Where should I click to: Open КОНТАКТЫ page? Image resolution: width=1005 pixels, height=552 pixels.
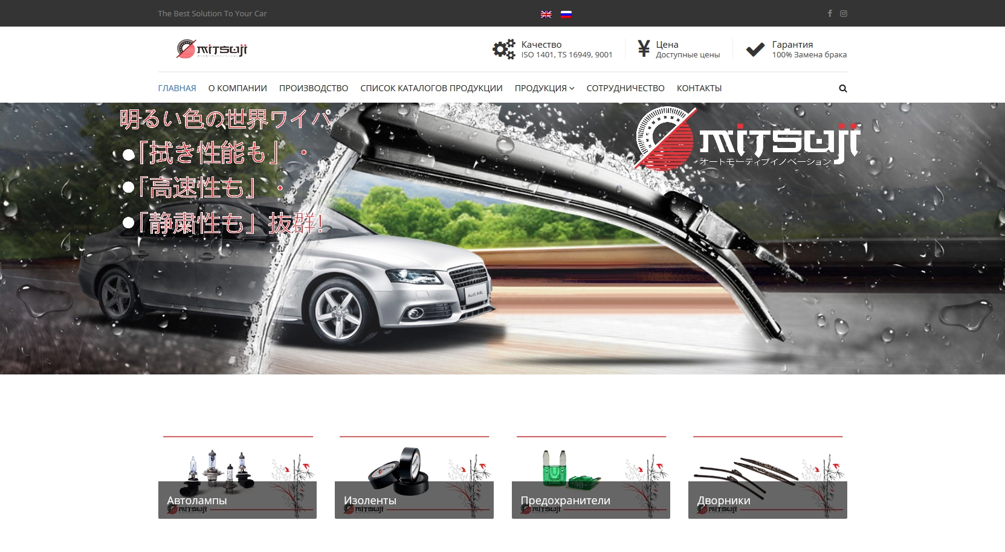pyautogui.click(x=699, y=88)
